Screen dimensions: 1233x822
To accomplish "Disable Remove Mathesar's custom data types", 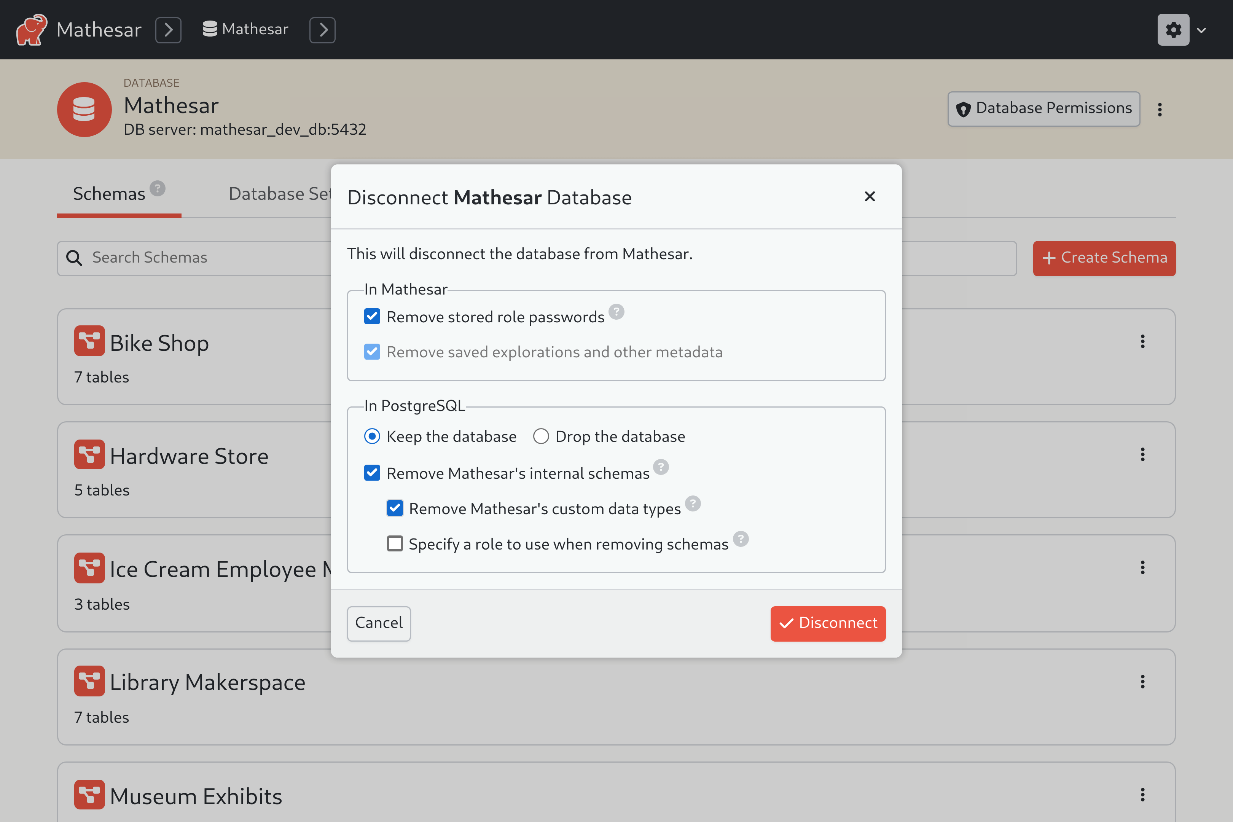I will (395, 507).
